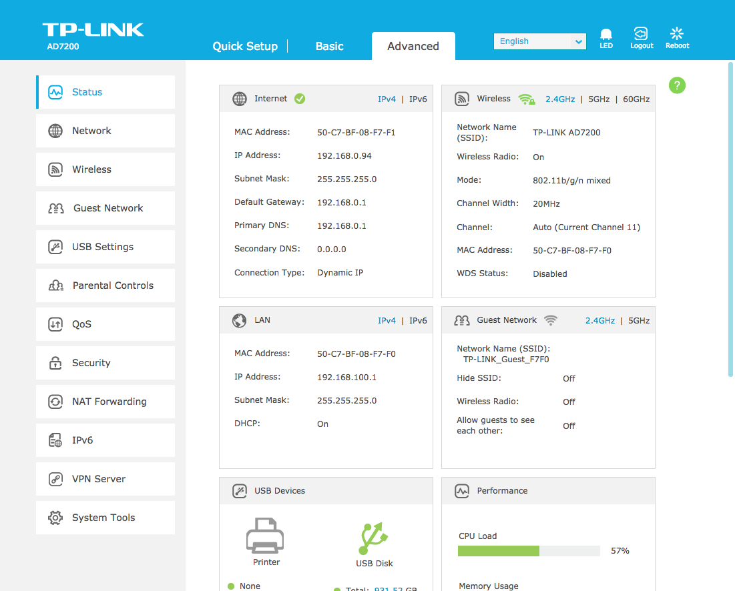Expand the Network sidebar section

(x=105, y=131)
